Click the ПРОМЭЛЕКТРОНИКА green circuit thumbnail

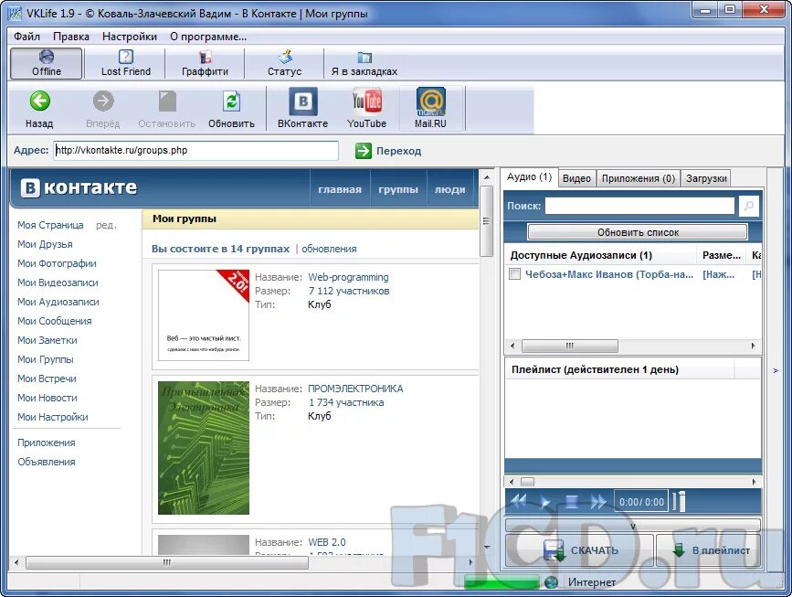pos(204,448)
